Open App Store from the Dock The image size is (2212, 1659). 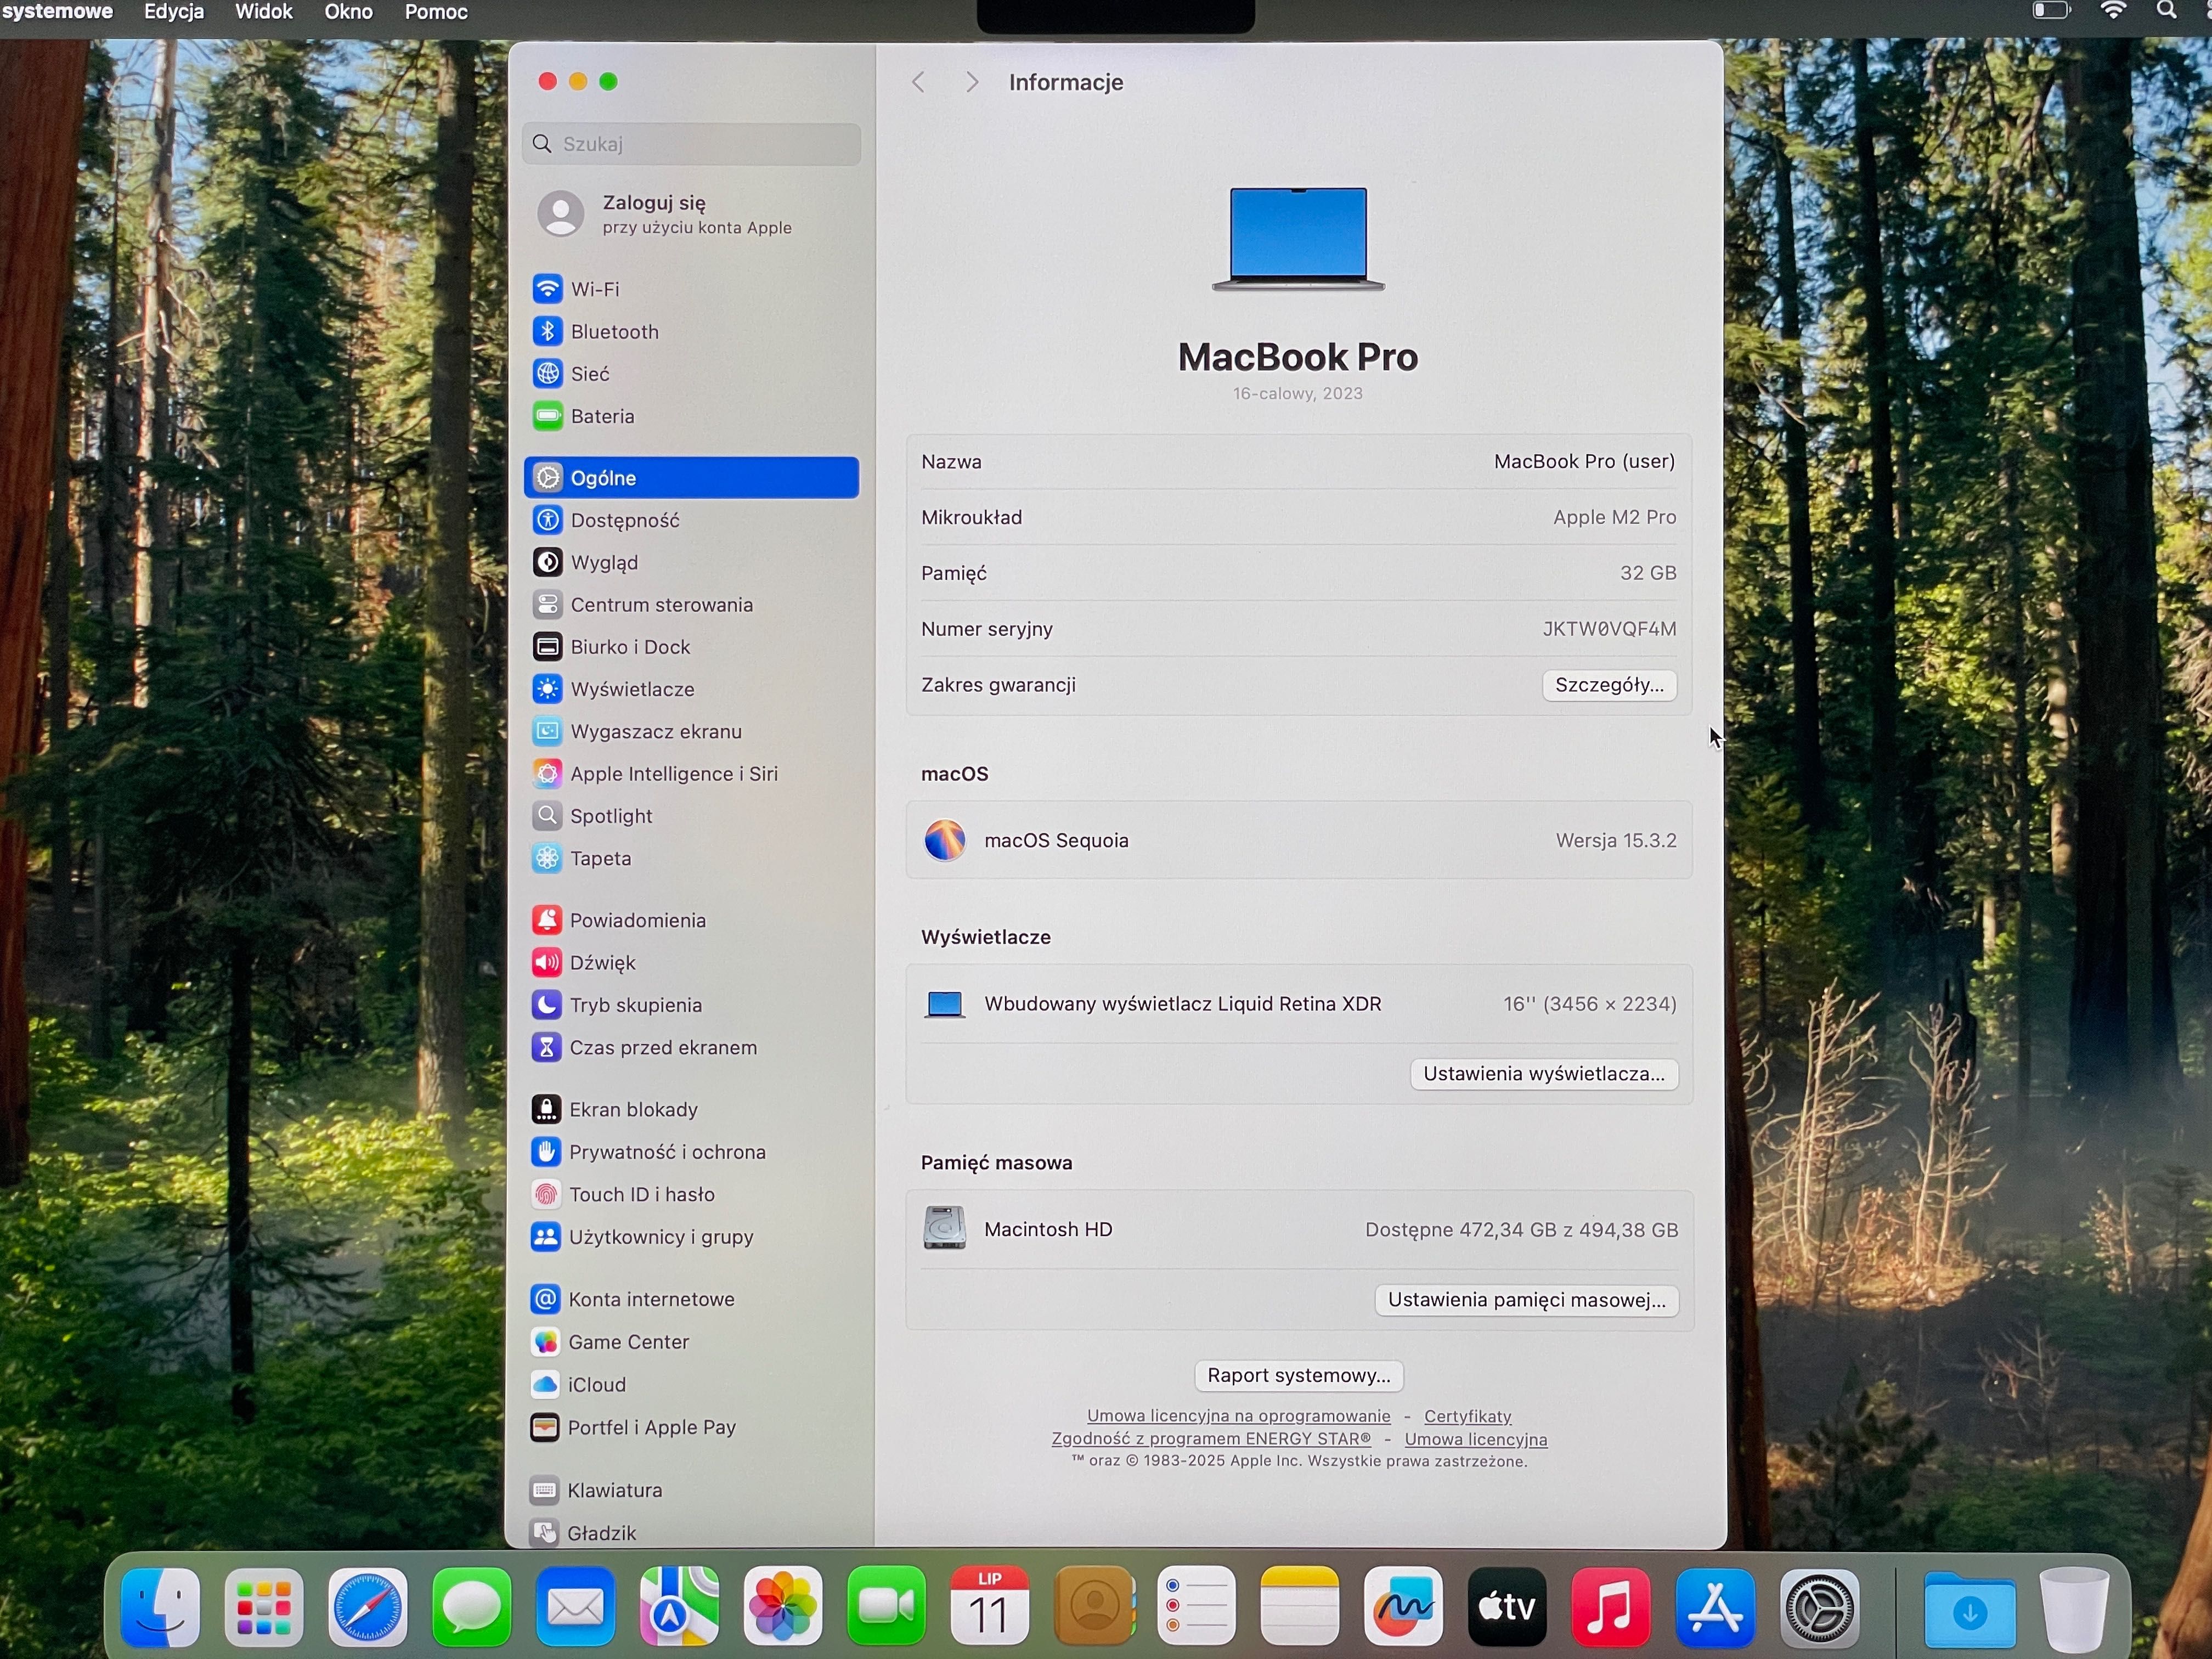coord(1715,1607)
